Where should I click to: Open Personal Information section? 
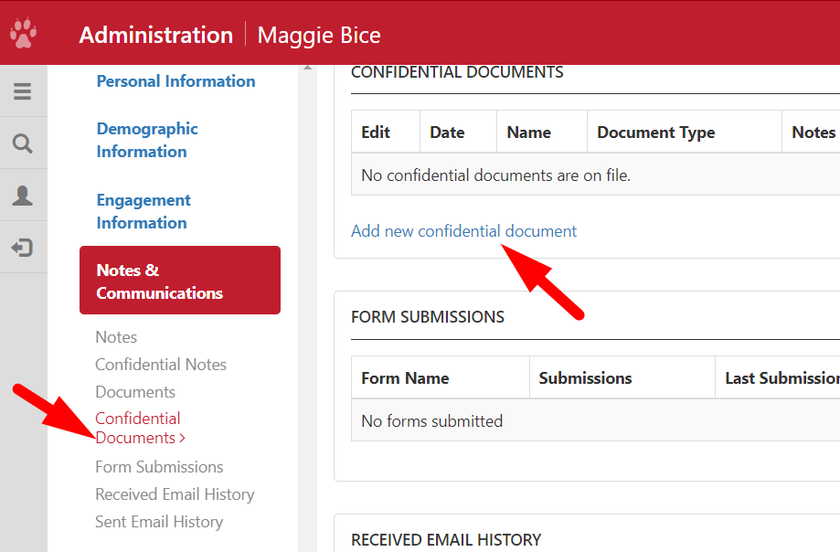pyautogui.click(x=175, y=81)
